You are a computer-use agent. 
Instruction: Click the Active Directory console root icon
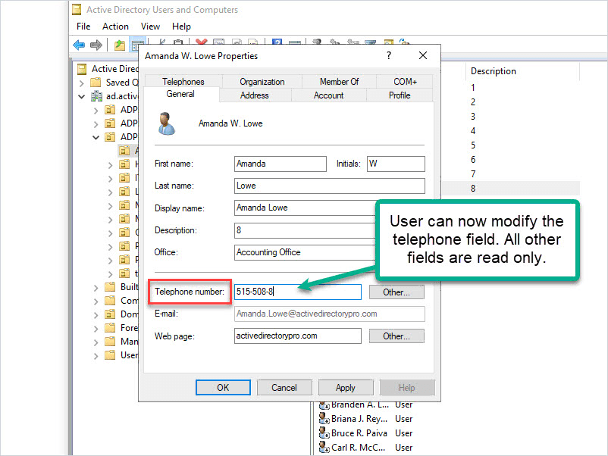tap(81, 68)
